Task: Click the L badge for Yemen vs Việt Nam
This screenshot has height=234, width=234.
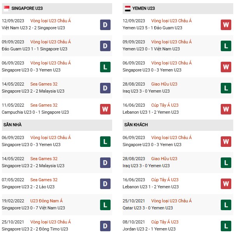Action: pyautogui.click(x=226, y=46)
